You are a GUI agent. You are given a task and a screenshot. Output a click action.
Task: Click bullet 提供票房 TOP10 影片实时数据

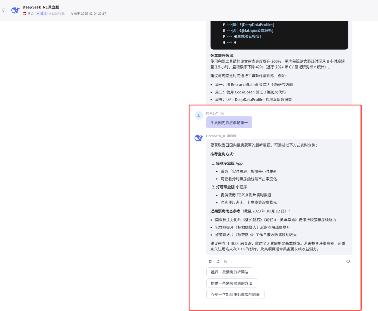point(246,195)
